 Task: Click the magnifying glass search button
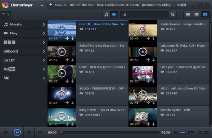point(173,15)
